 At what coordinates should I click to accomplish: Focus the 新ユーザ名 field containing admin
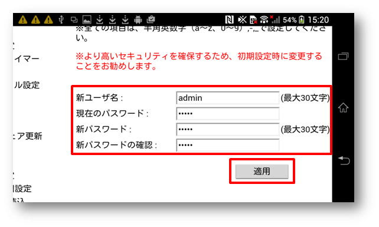[228, 98]
